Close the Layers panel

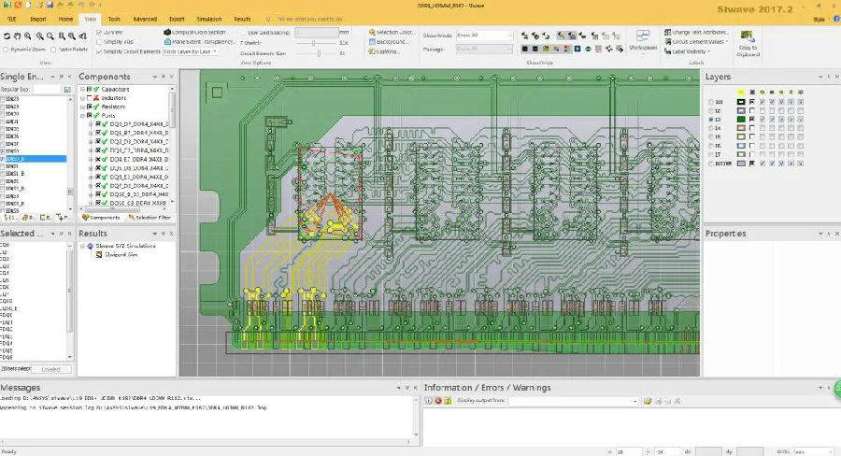tap(836, 77)
